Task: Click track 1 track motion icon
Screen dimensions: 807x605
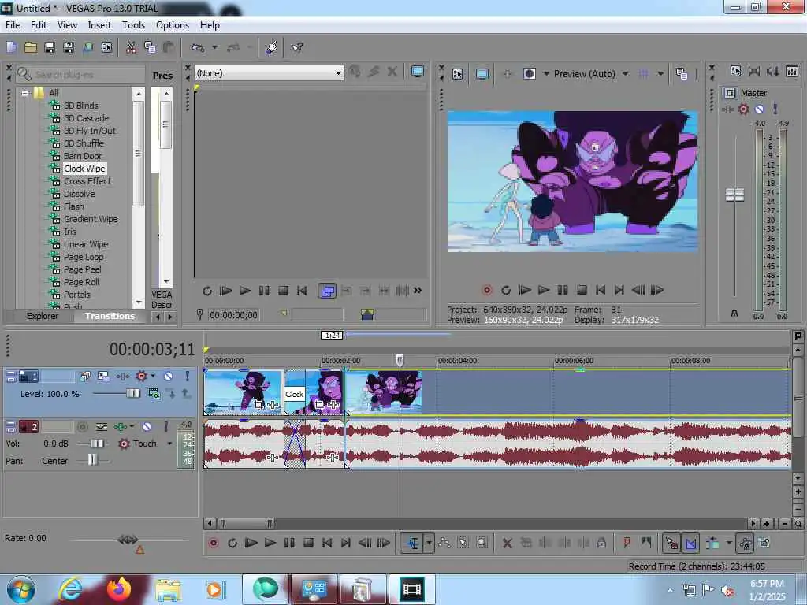Action: pos(103,376)
